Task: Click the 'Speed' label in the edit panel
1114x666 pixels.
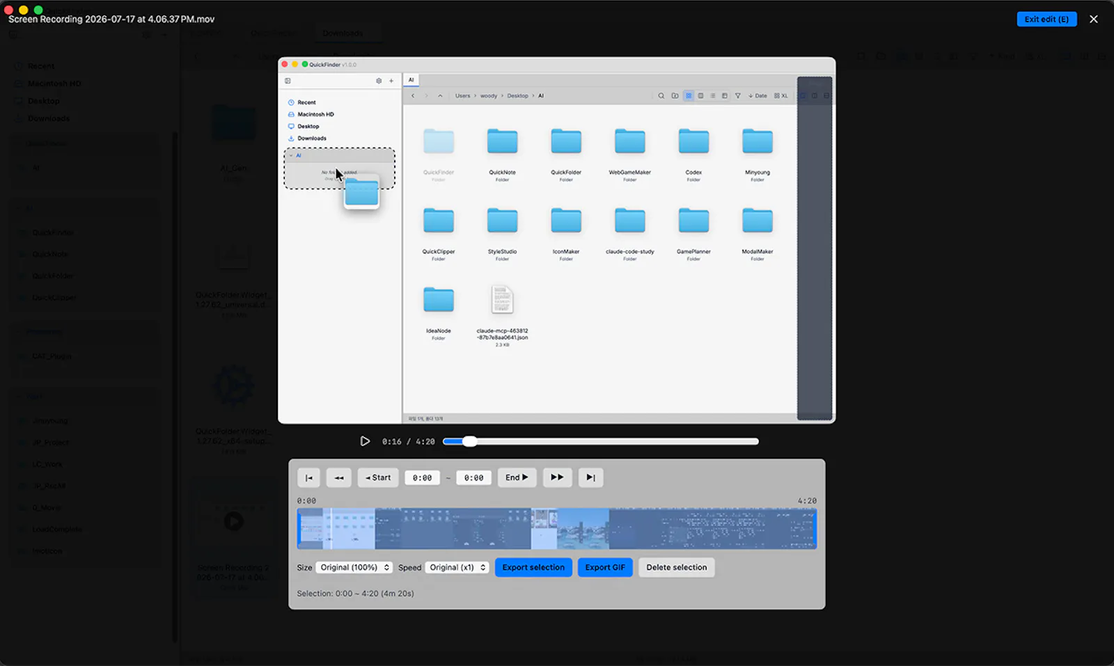Action: click(x=409, y=568)
